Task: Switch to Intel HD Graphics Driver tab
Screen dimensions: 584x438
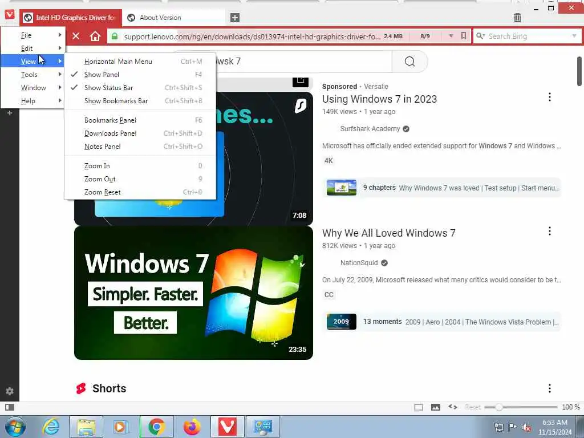Action: pos(71,18)
